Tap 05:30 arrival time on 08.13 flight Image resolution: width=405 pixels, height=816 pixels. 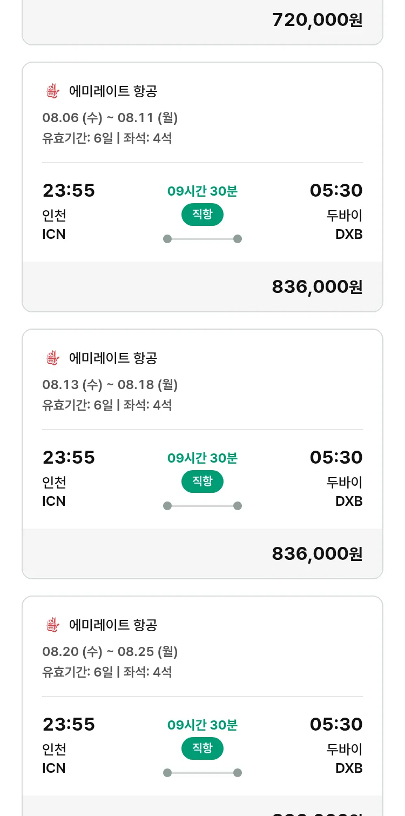pyautogui.click(x=336, y=458)
